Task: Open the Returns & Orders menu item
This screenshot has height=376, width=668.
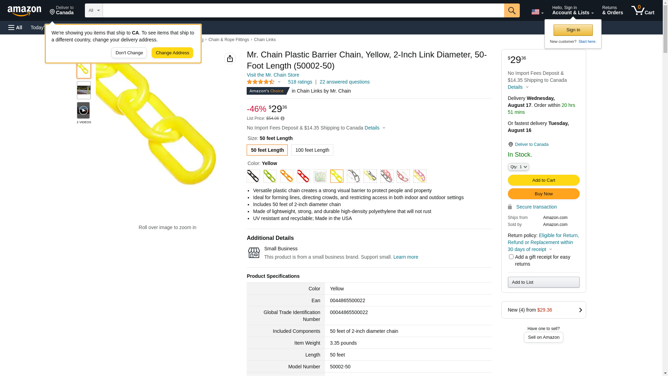Action: (x=612, y=10)
